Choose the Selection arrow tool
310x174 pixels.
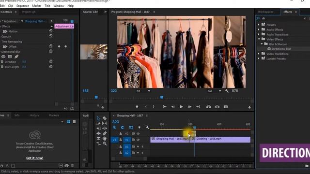(98, 118)
